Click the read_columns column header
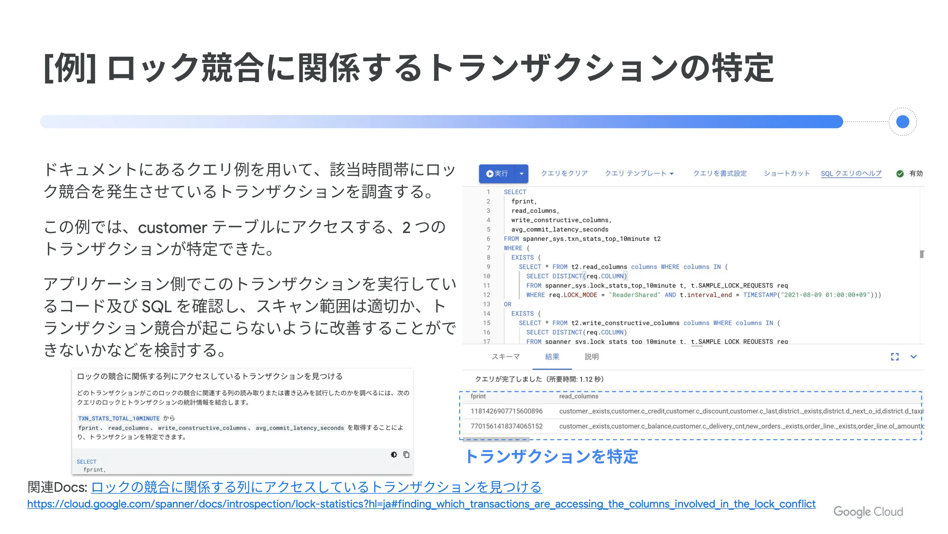This screenshot has width=948, height=534. pyautogui.click(x=579, y=396)
